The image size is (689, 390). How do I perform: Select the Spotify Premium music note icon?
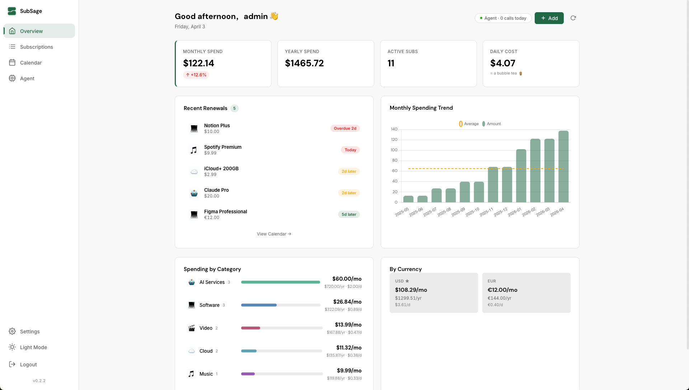pos(194,150)
